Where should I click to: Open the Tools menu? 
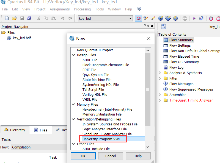pyautogui.click(x=99, y=9)
